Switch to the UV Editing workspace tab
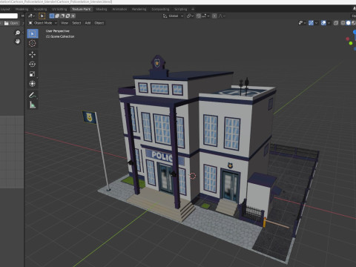The height and width of the screenshot is (267, 356). coord(59,9)
